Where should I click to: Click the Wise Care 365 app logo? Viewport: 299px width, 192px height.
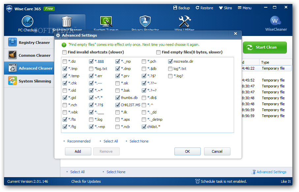pos(9,9)
